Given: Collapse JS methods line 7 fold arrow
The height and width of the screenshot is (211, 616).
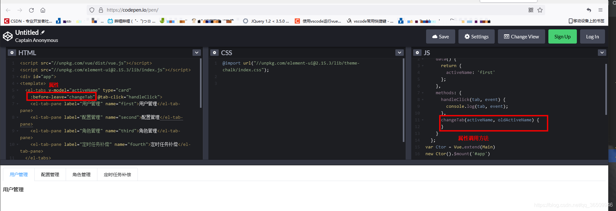Looking at the screenshot, I should [423, 93].
